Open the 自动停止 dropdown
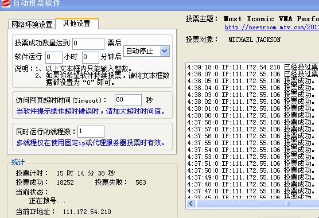The width and height of the screenshot is (319, 218). (146, 51)
